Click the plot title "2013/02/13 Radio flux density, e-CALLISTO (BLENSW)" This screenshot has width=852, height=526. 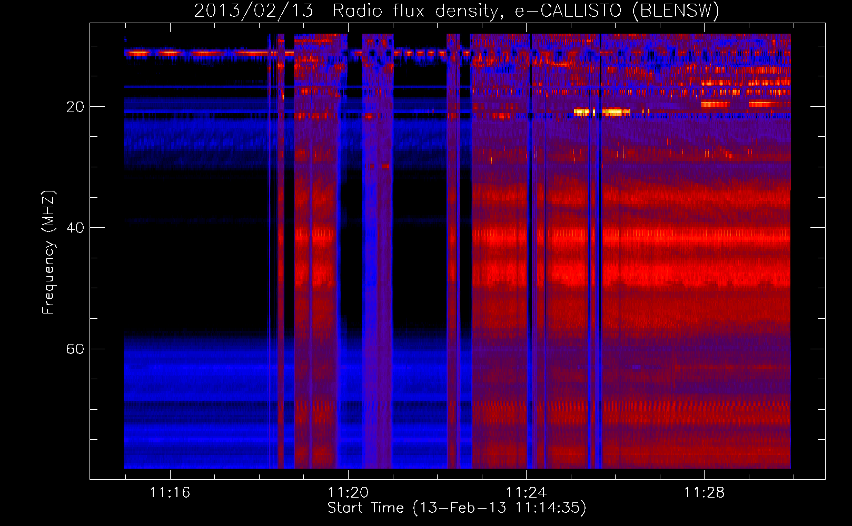pyautogui.click(x=457, y=11)
